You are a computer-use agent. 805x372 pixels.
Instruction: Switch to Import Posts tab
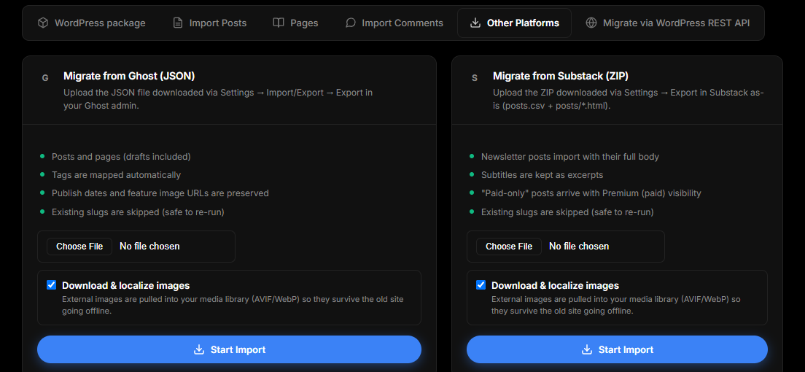tap(209, 23)
